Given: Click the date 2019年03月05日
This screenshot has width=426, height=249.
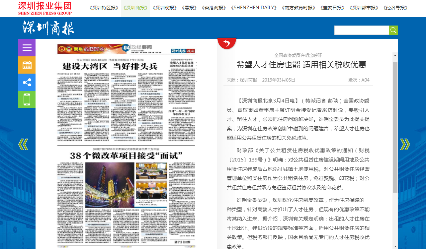Looking at the screenshot, I should 279,80.
